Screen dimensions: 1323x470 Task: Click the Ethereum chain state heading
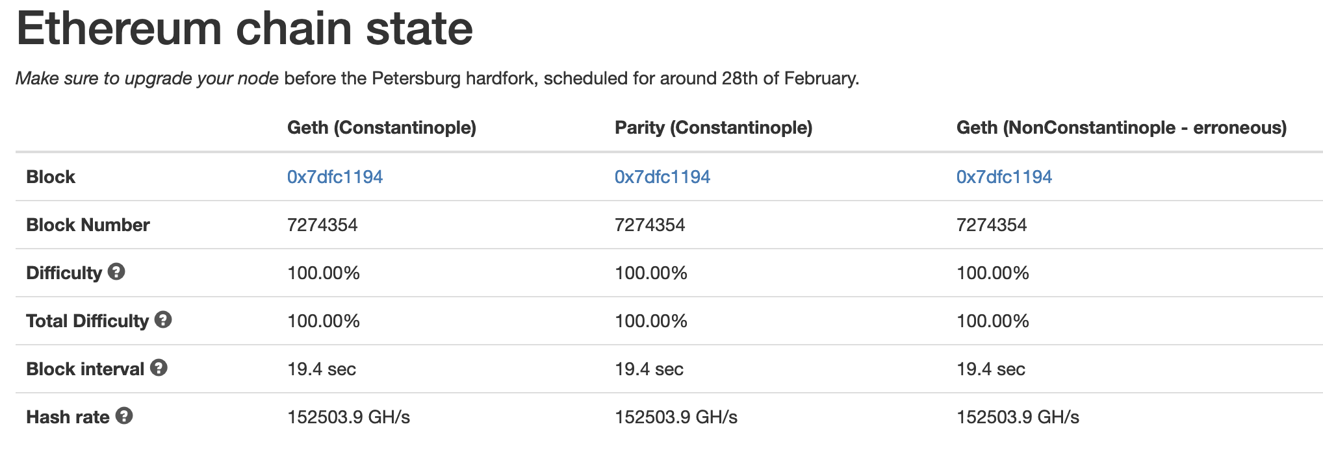pyautogui.click(x=244, y=29)
